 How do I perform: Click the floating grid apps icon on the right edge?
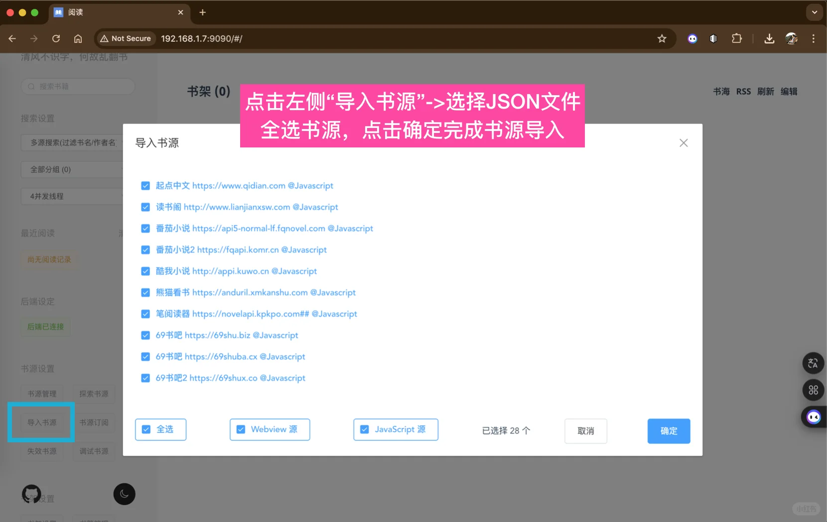[813, 390]
